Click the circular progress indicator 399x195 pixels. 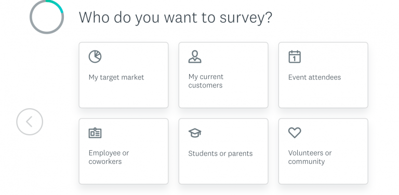point(47,17)
